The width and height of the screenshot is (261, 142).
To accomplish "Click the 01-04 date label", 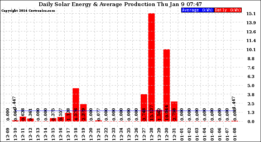I will (x=205, y=134).
